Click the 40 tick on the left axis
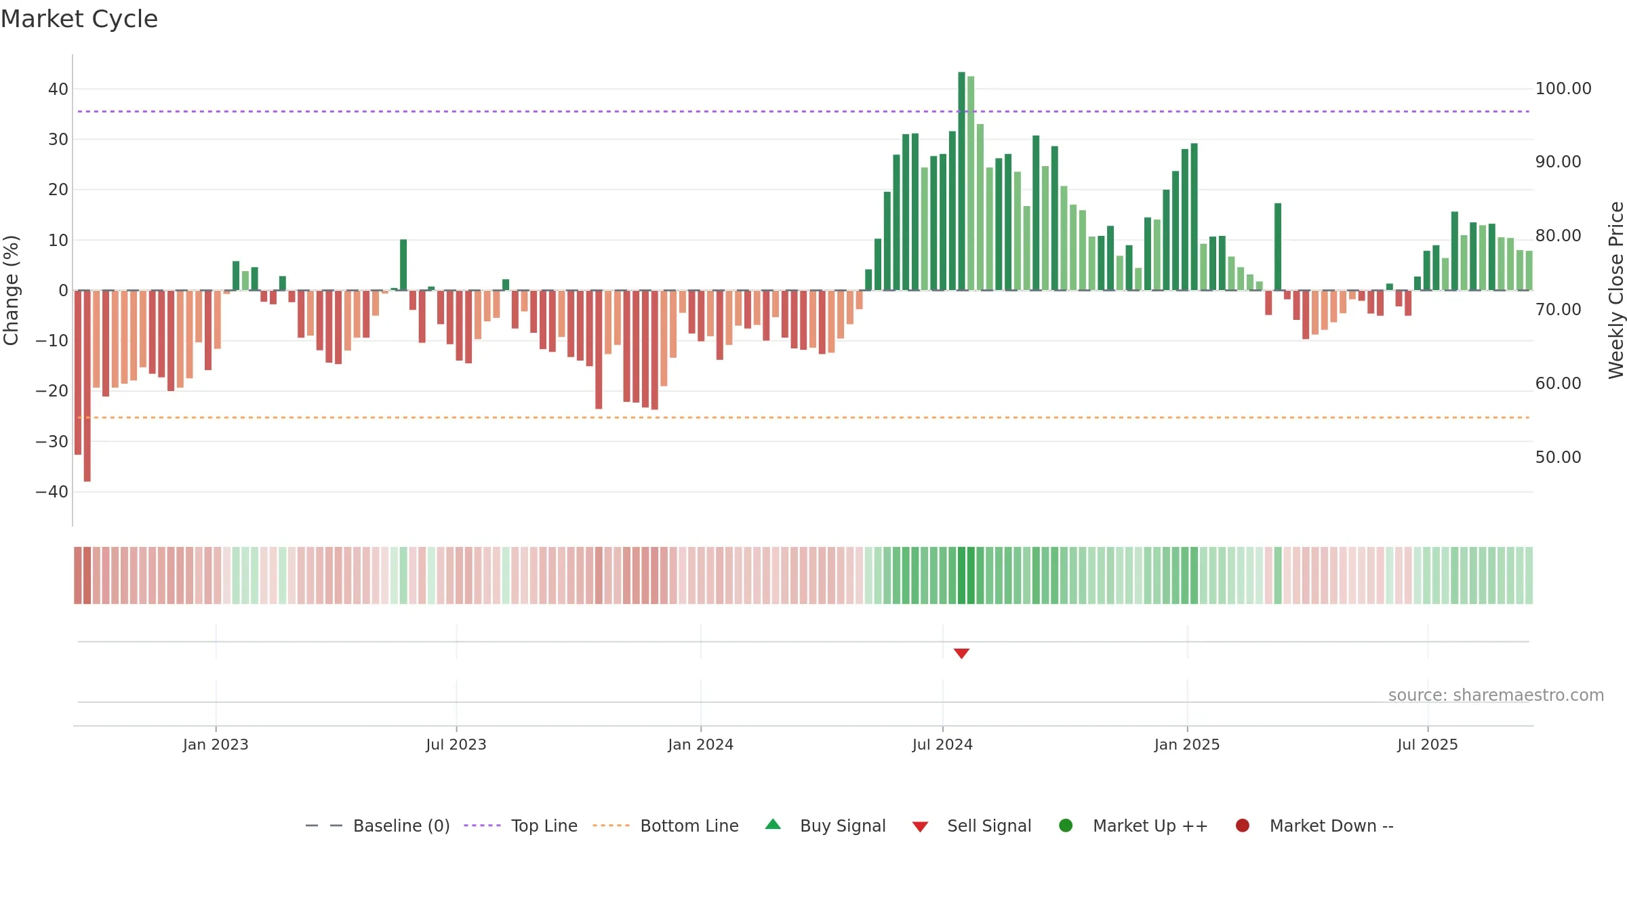The height and width of the screenshot is (915, 1627). click(x=58, y=89)
